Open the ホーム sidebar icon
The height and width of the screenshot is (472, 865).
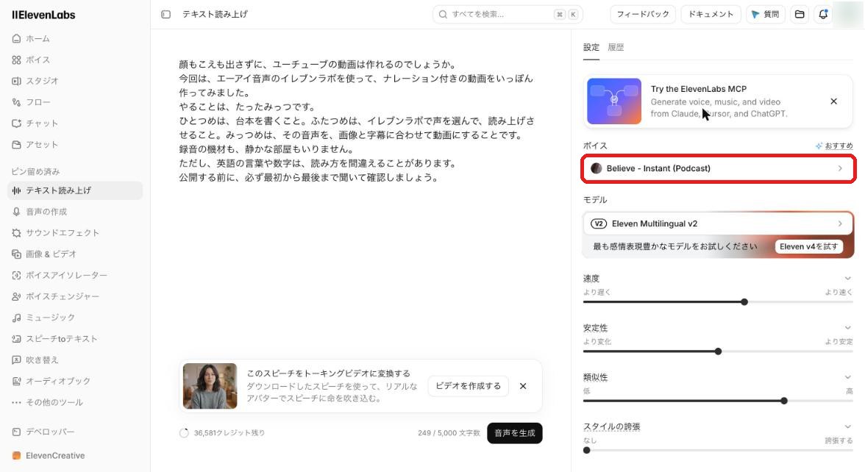(16, 38)
